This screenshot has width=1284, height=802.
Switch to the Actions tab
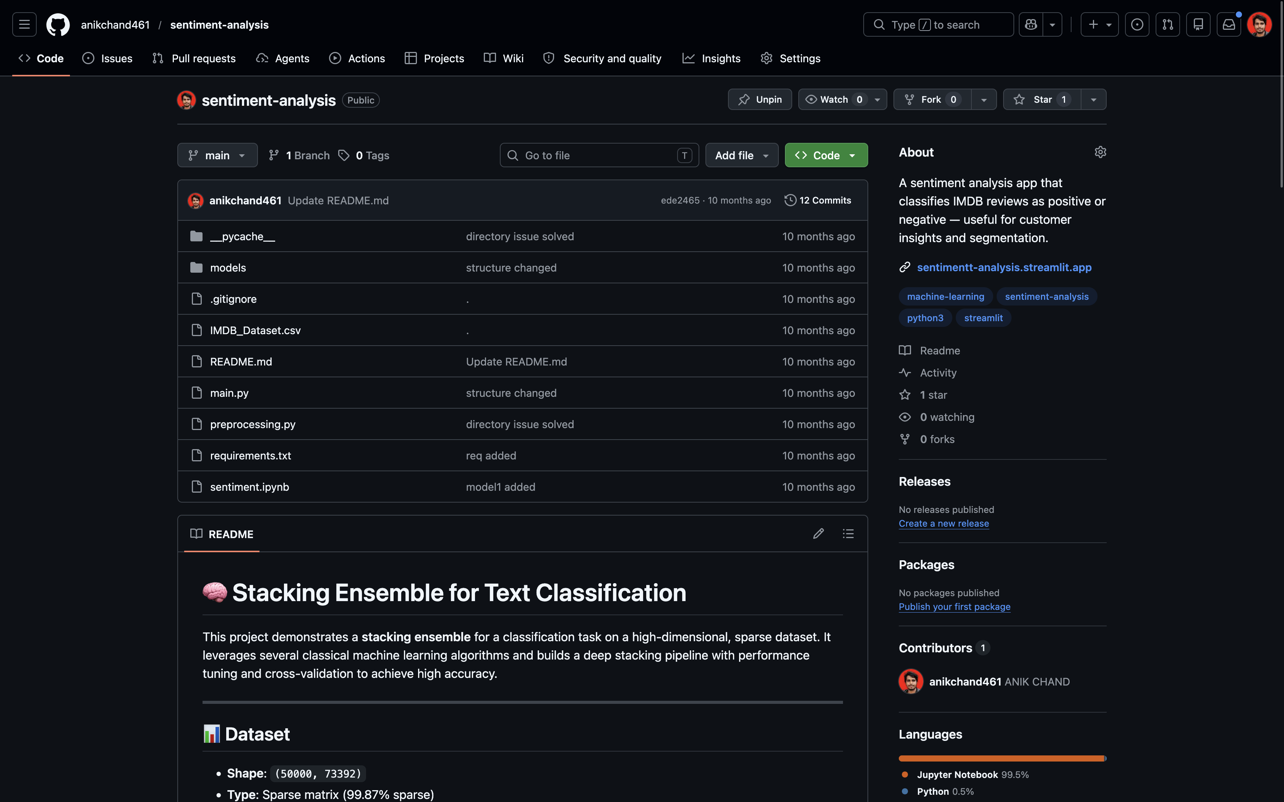357,58
